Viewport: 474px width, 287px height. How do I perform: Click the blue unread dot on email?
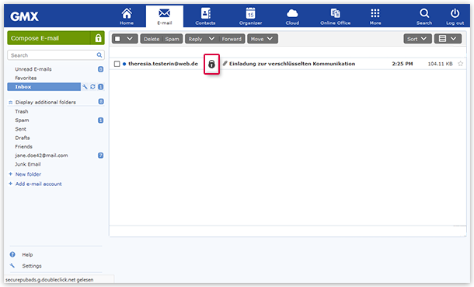[x=124, y=64]
